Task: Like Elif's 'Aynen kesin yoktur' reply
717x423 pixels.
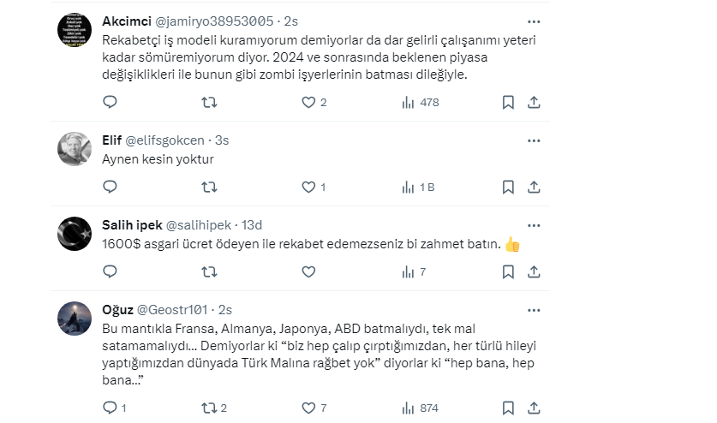Action: 308,187
